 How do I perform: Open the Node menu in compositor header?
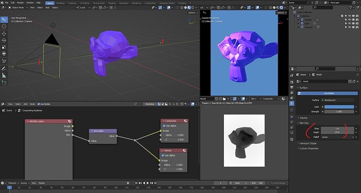point(32,104)
